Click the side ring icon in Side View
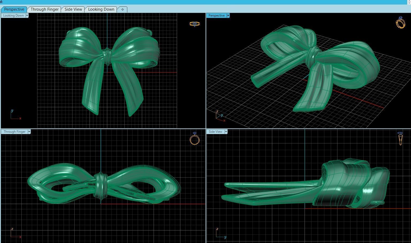 click(400, 139)
